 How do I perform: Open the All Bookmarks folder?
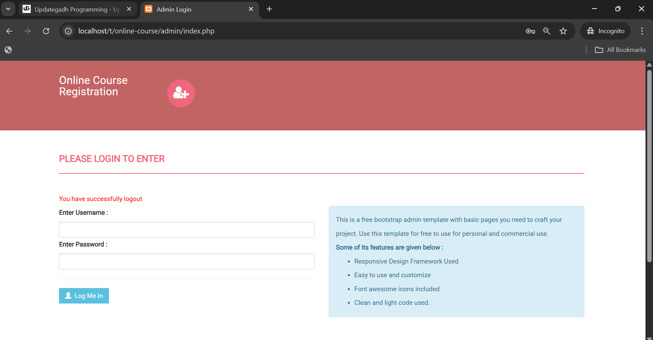click(620, 50)
